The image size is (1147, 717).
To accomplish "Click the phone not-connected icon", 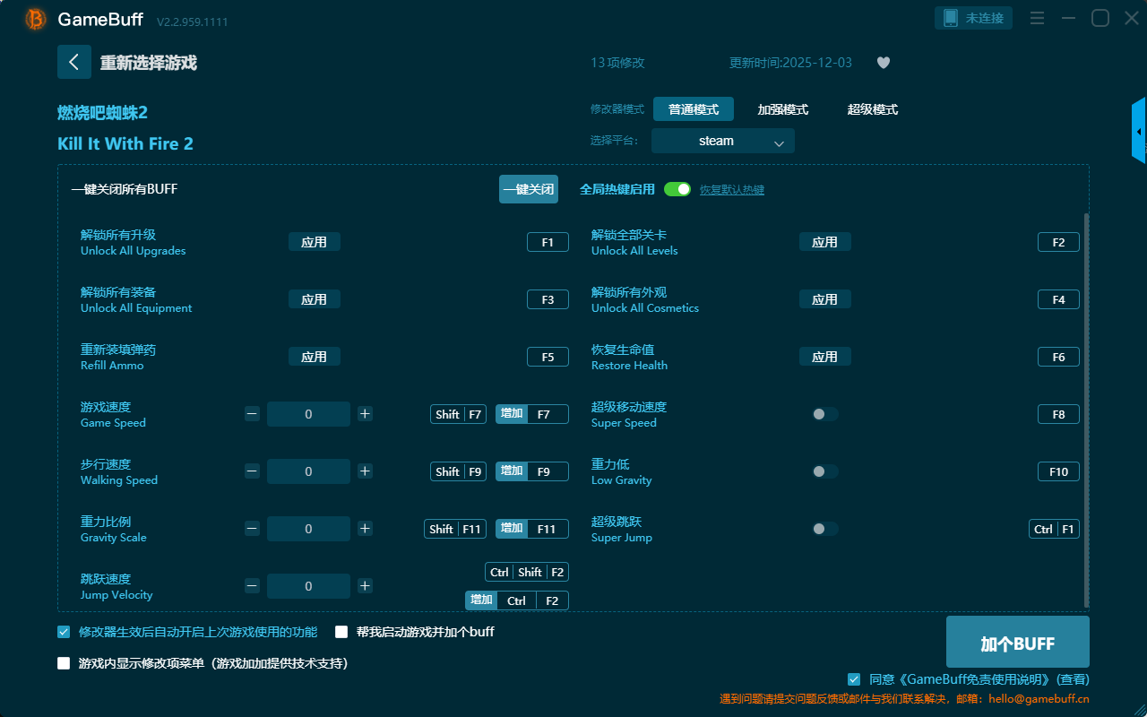I will pyautogui.click(x=951, y=18).
